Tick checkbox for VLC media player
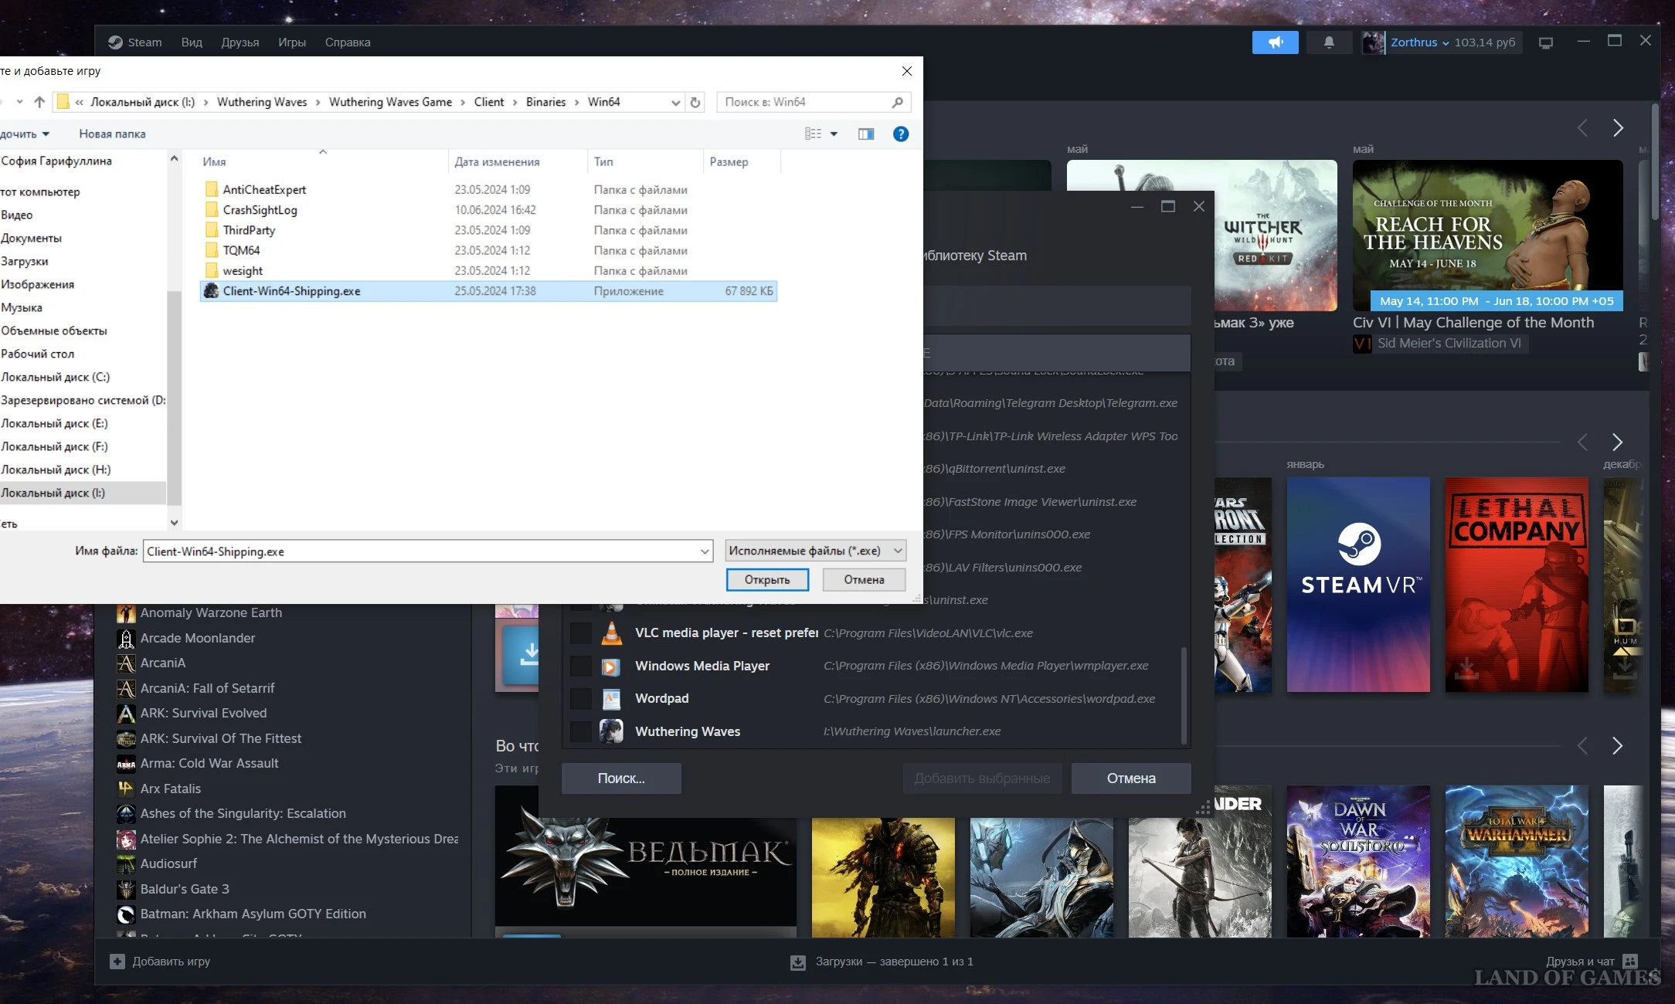This screenshot has width=1675, height=1004. [x=580, y=633]
